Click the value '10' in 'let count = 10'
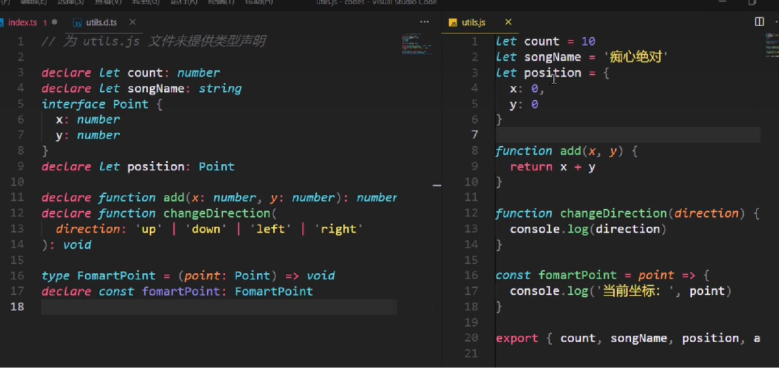The image size is (779, 368). tap(588, 42)
